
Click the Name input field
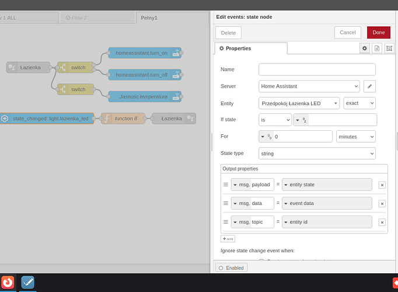317,69
